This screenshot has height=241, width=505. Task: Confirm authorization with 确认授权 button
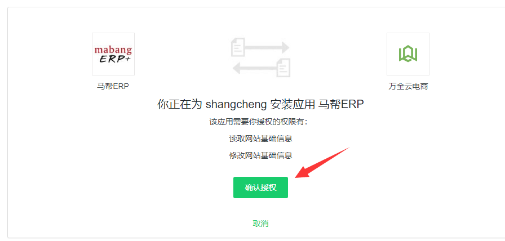pos(260,188)
